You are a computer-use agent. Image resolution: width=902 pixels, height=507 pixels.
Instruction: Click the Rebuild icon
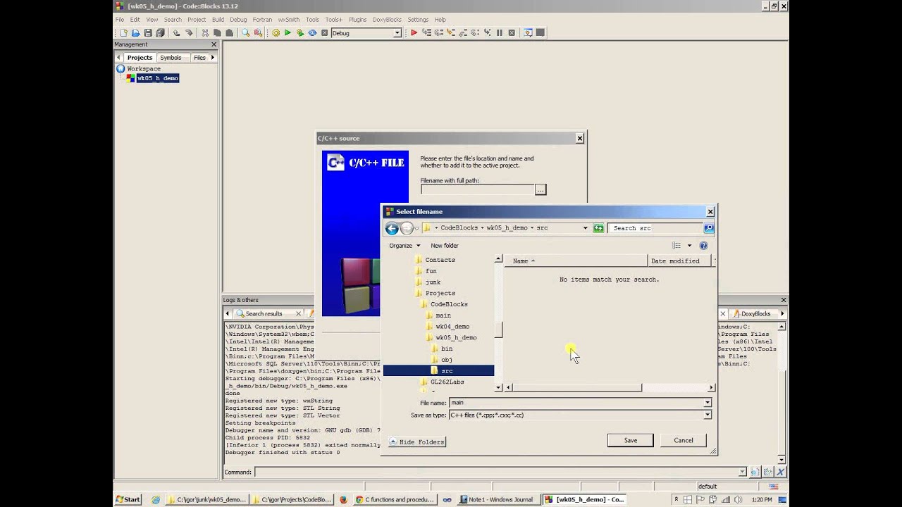click(x=312, y=32)
